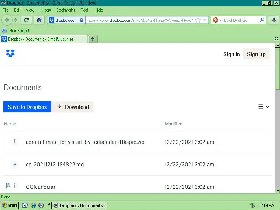Click the system tray network icon
The image size is (280, 210).
[252, 205]
